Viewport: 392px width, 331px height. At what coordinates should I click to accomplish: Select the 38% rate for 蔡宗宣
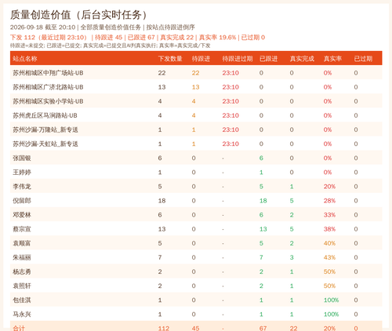[x=329, y=229]
